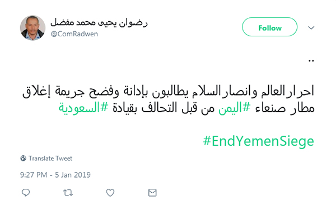Click the 5 Jan 2019 date

[73, 175]
